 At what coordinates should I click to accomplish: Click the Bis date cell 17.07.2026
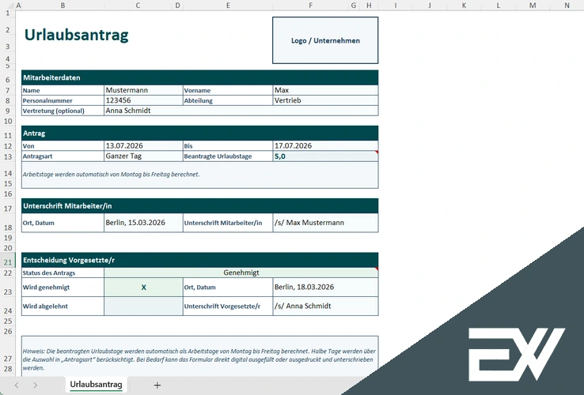[x=325, y=146]
